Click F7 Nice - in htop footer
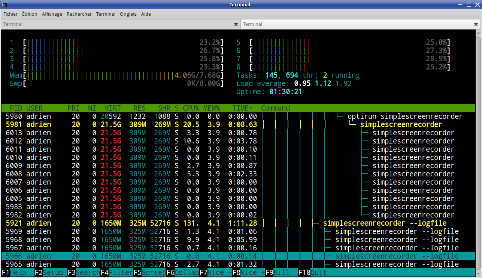Viewport: 482px width, 278px height. (x=216, y=272)
